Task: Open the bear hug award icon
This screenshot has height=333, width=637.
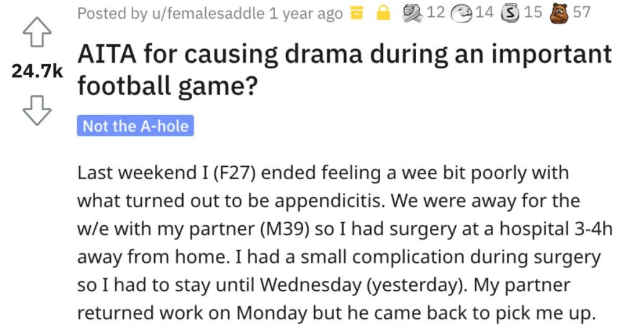Action: point(559,13)
